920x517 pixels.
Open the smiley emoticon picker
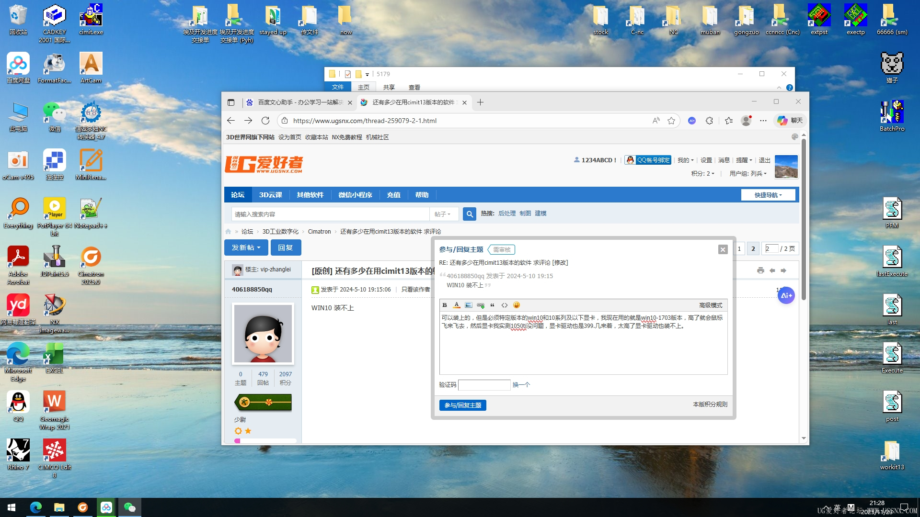pyautogui.click(x=516, y=305)
